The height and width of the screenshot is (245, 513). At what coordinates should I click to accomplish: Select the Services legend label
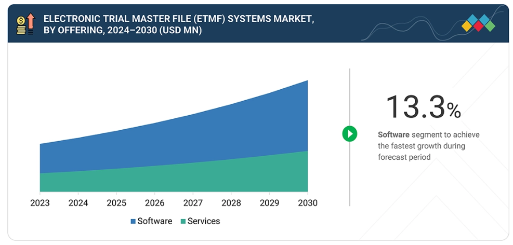[x=203, y=221]
